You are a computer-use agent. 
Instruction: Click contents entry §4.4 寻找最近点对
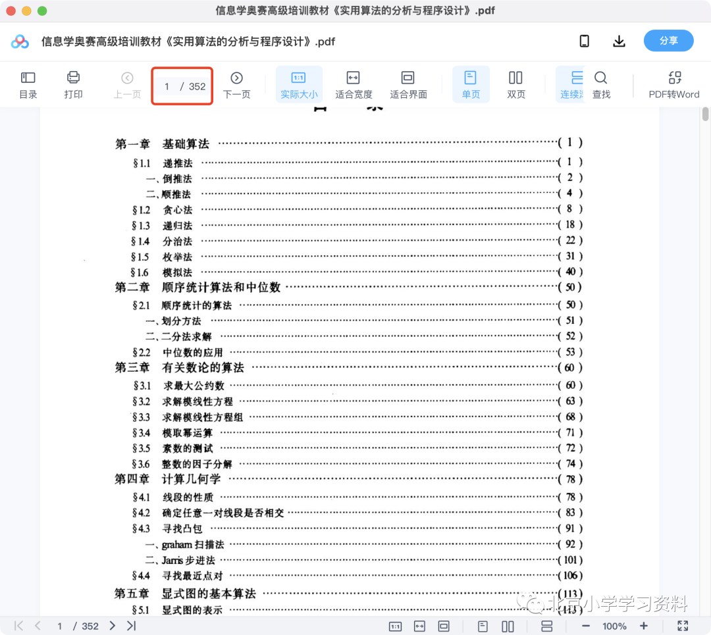[357, 576]
